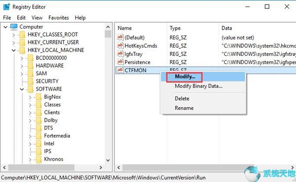296x182 pixels.
Task: Open the Edit menu
Action: point(21,18)
